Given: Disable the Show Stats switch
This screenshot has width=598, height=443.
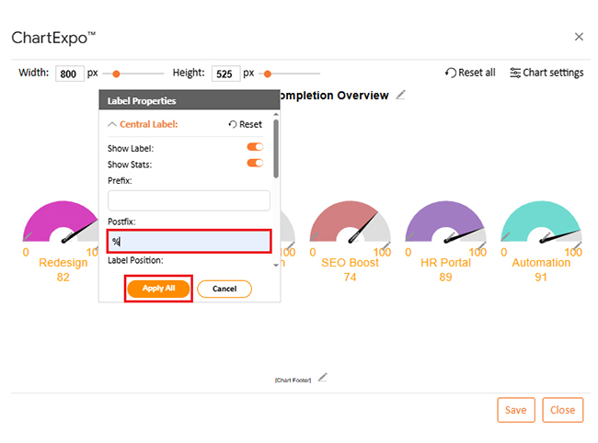Looking at the screenshot, I should click(255, 164).
